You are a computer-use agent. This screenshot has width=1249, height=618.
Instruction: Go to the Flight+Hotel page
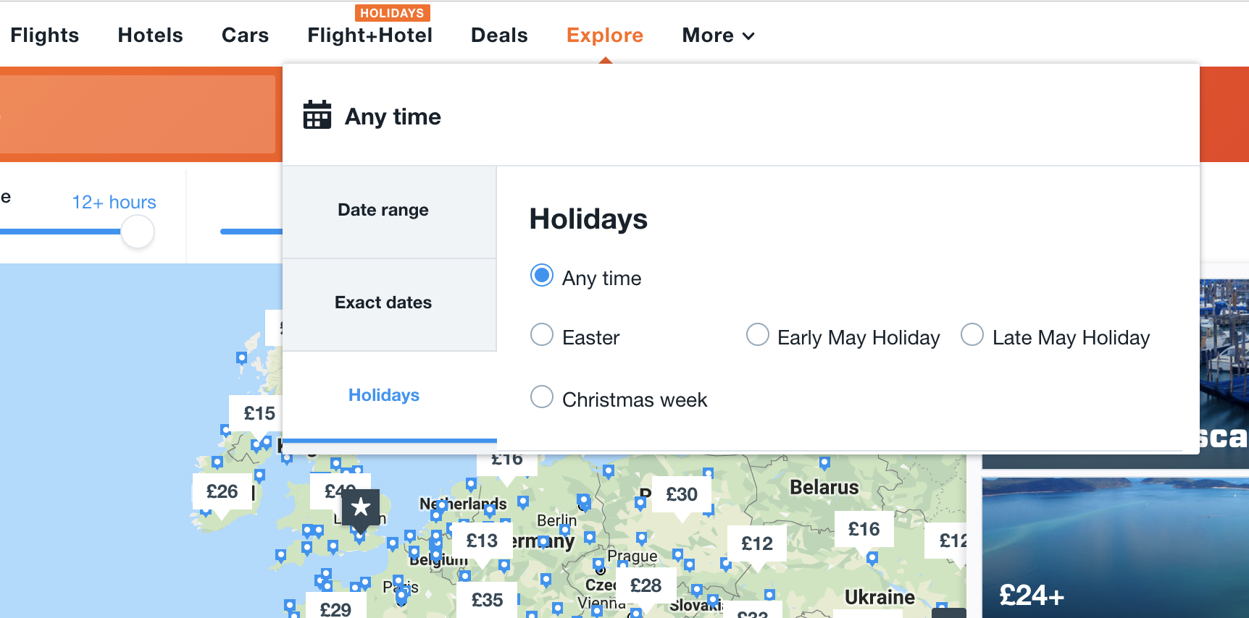click(369, 35)
